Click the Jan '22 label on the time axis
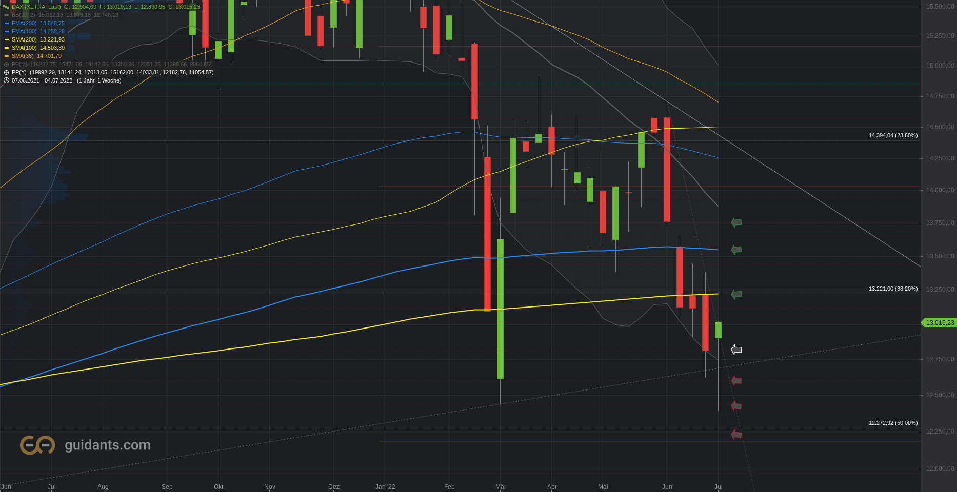The width and height of the screenshot is (957, 492). pyautogui.click(x=385, y=486)
